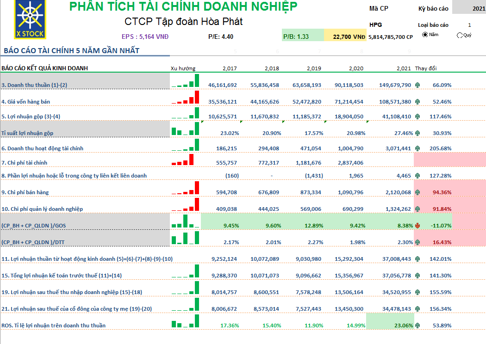486x344 pixels.
Task: Click up arrow icon in Giá vốn hàng bán row
Action: (417, 102)
